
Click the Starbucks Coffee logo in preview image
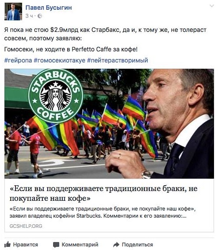[56, 96]
